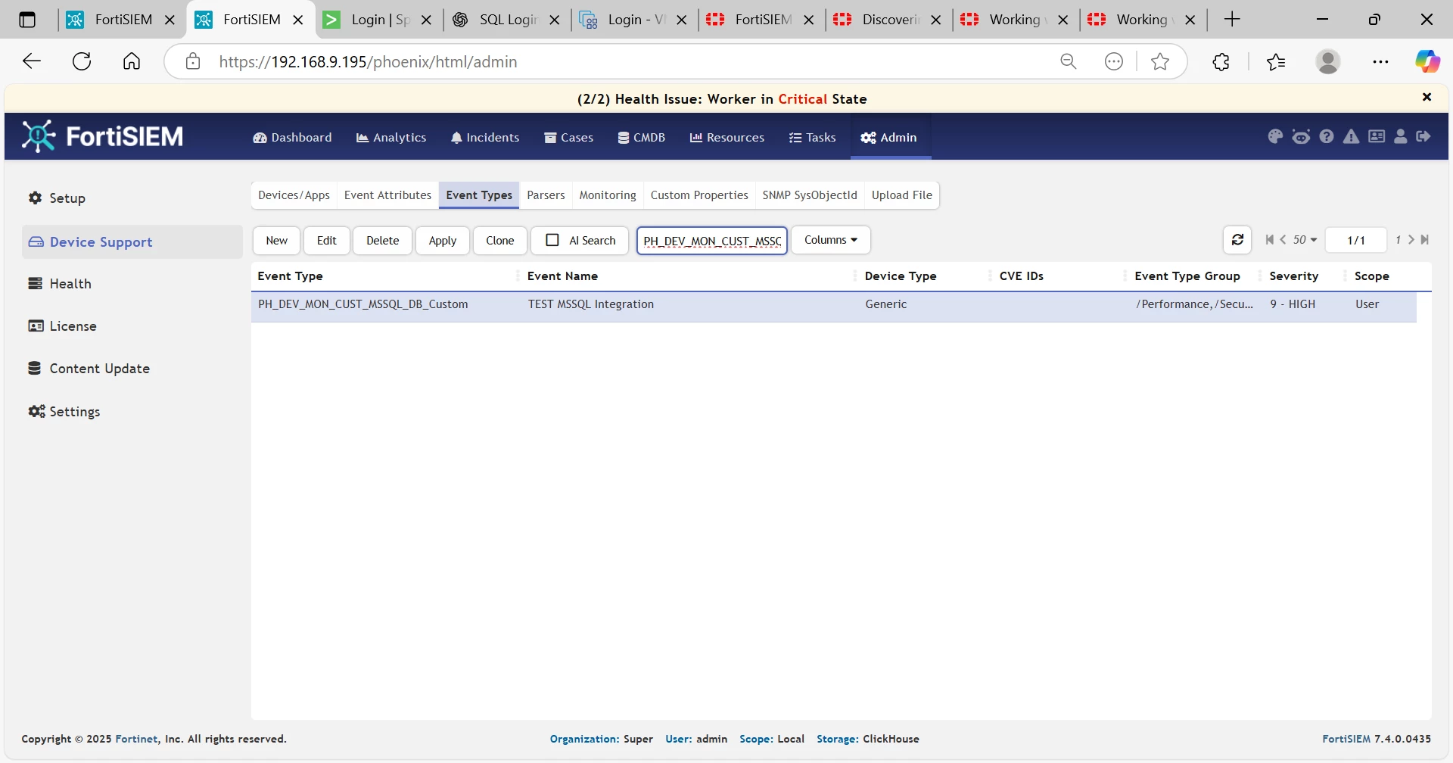Open the browser settings ellipsis menu
Image resolution: width=1453 pixels, height=763 pixels.
pyautogui.click(x=1380, y=61)
